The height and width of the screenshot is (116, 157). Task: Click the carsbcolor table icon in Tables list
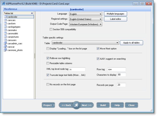5,17
